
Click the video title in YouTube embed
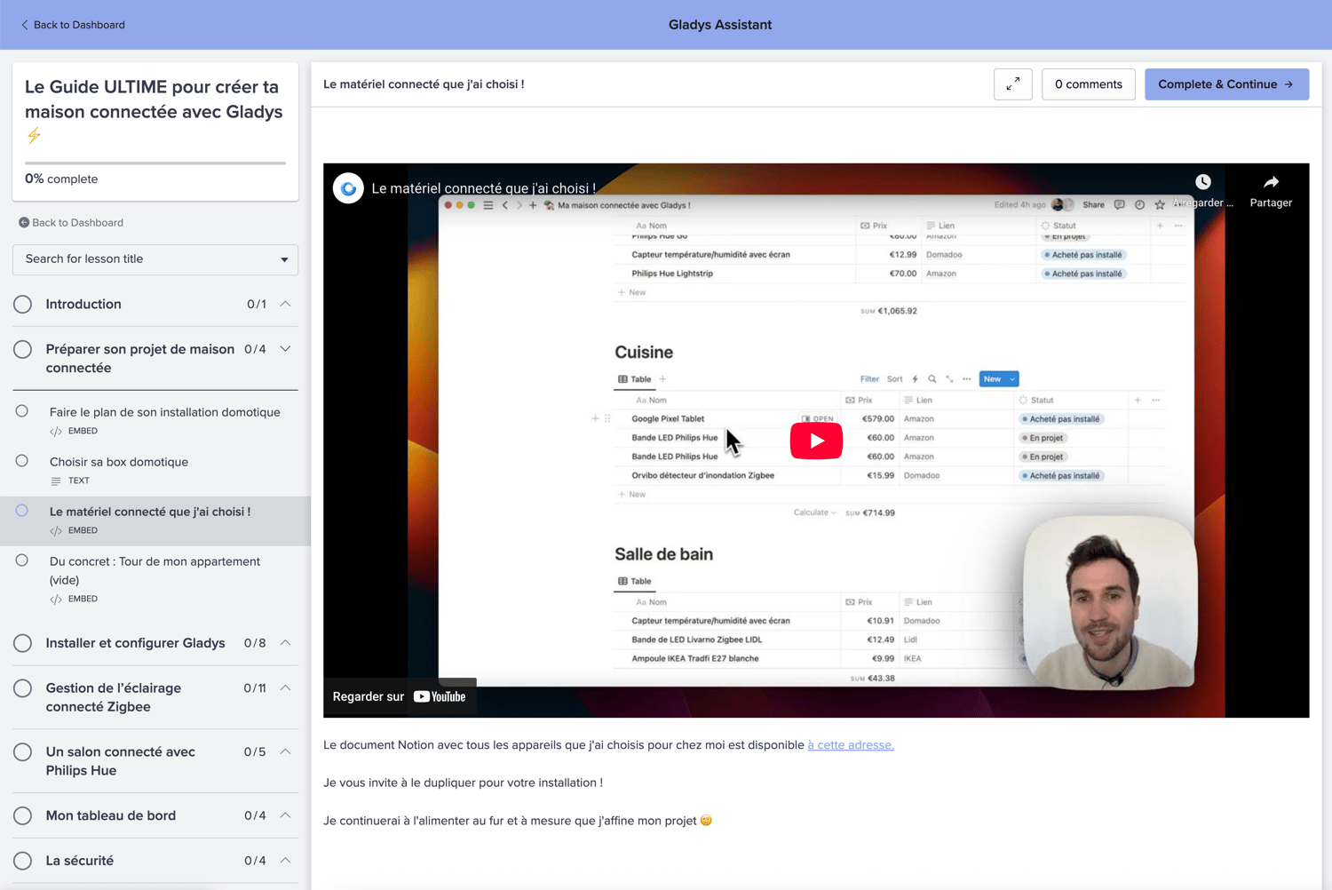click(484, 188)
